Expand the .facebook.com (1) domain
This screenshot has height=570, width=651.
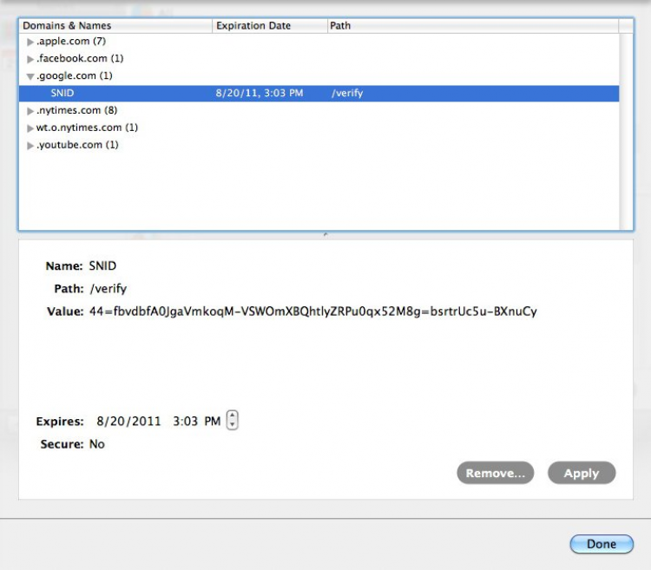(30, 59)
